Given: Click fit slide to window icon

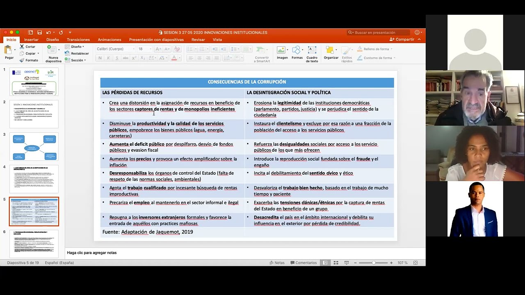Looking at the screenshot, I should (x=415, y=263).
